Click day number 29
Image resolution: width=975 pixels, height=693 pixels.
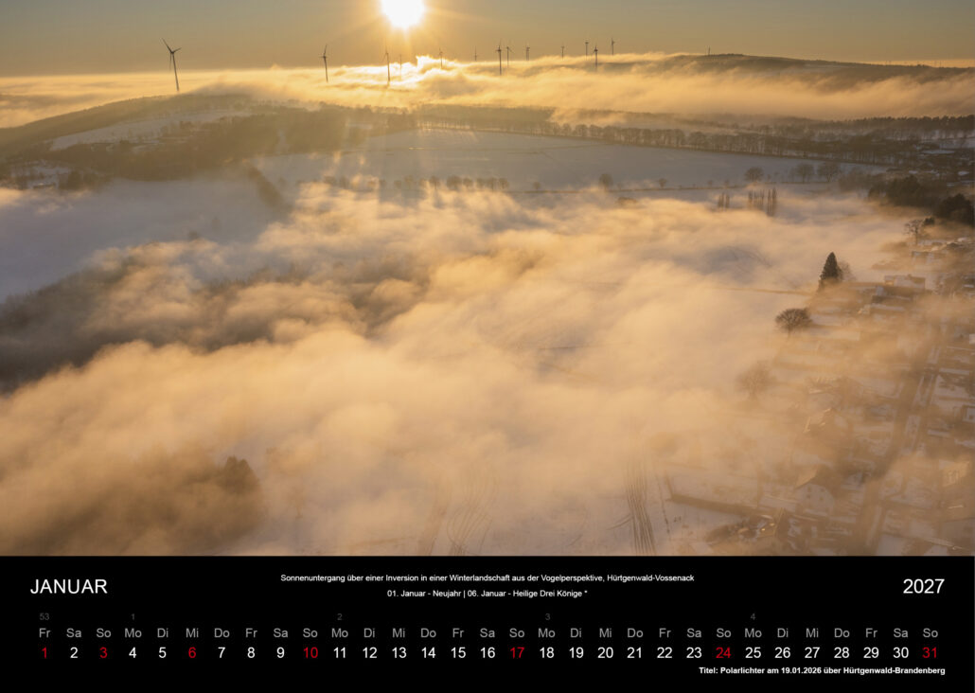(871, 652)
